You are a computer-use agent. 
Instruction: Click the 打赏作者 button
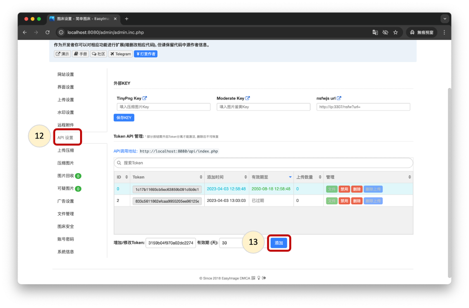[x=145, y=54]
